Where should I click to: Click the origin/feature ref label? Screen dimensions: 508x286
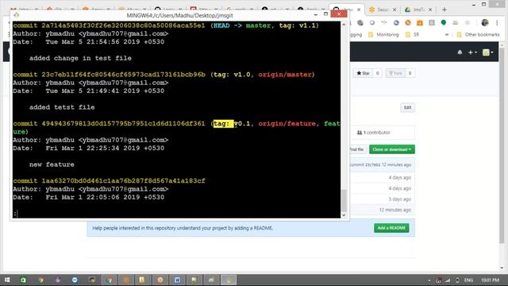[287, 124]
